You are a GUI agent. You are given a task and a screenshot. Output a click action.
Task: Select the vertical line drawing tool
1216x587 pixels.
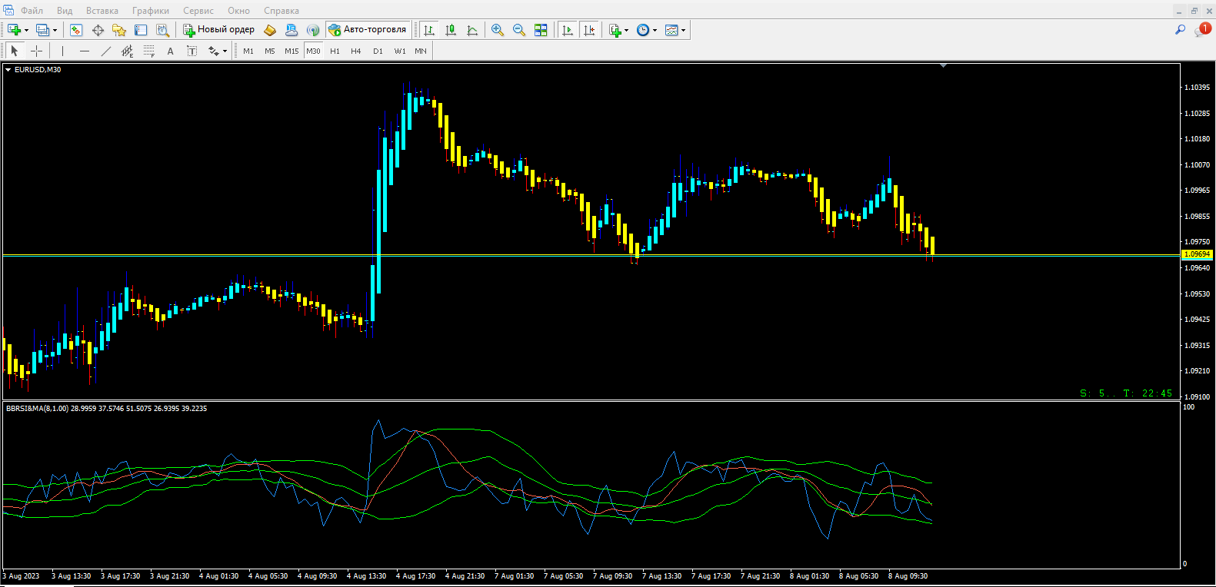(62, 51)
